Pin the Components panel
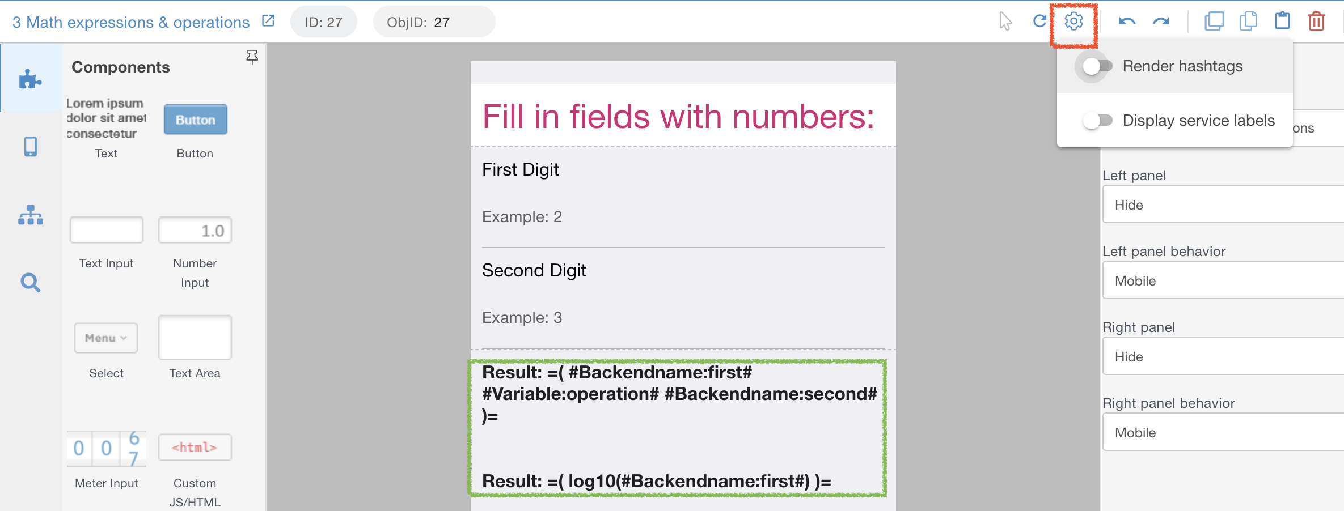Screen dimensions: 1344x511 click(x=252, y=57)
